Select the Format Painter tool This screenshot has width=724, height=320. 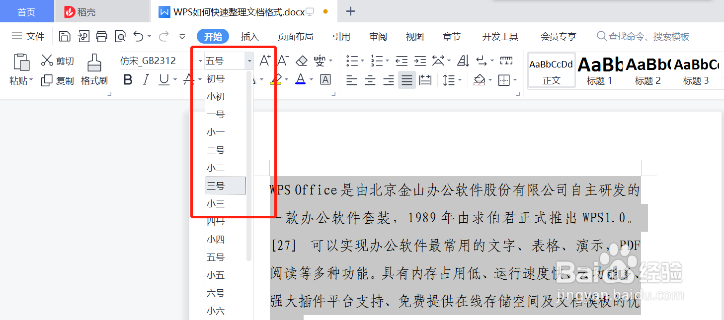[x=94, y=69]
